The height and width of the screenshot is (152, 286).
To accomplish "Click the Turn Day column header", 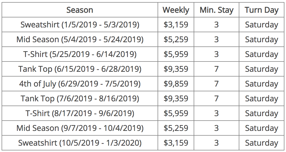I will coord(262,10).
